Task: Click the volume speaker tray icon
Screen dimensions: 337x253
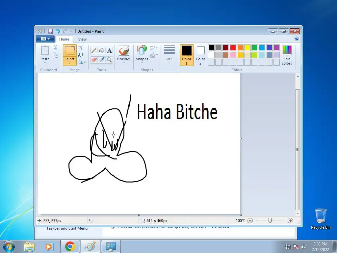Action: pos(304,246)
